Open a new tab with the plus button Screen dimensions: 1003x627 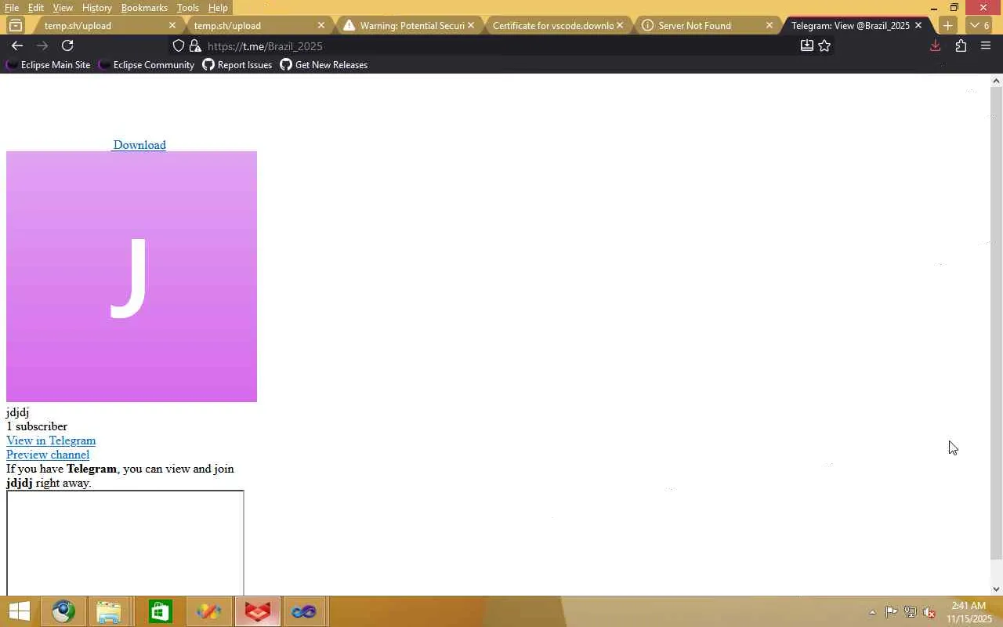[x=947, y=25]
